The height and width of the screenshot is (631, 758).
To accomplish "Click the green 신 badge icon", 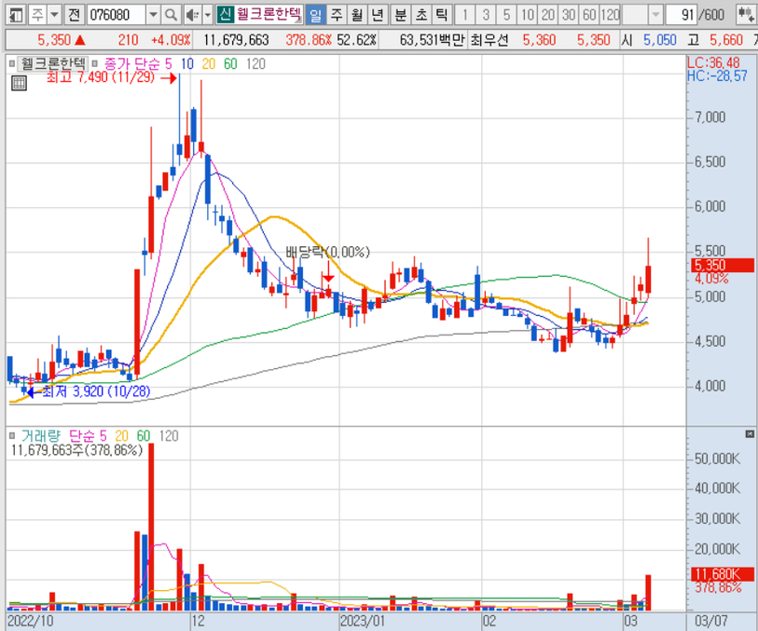I will (x=225, y=15).
